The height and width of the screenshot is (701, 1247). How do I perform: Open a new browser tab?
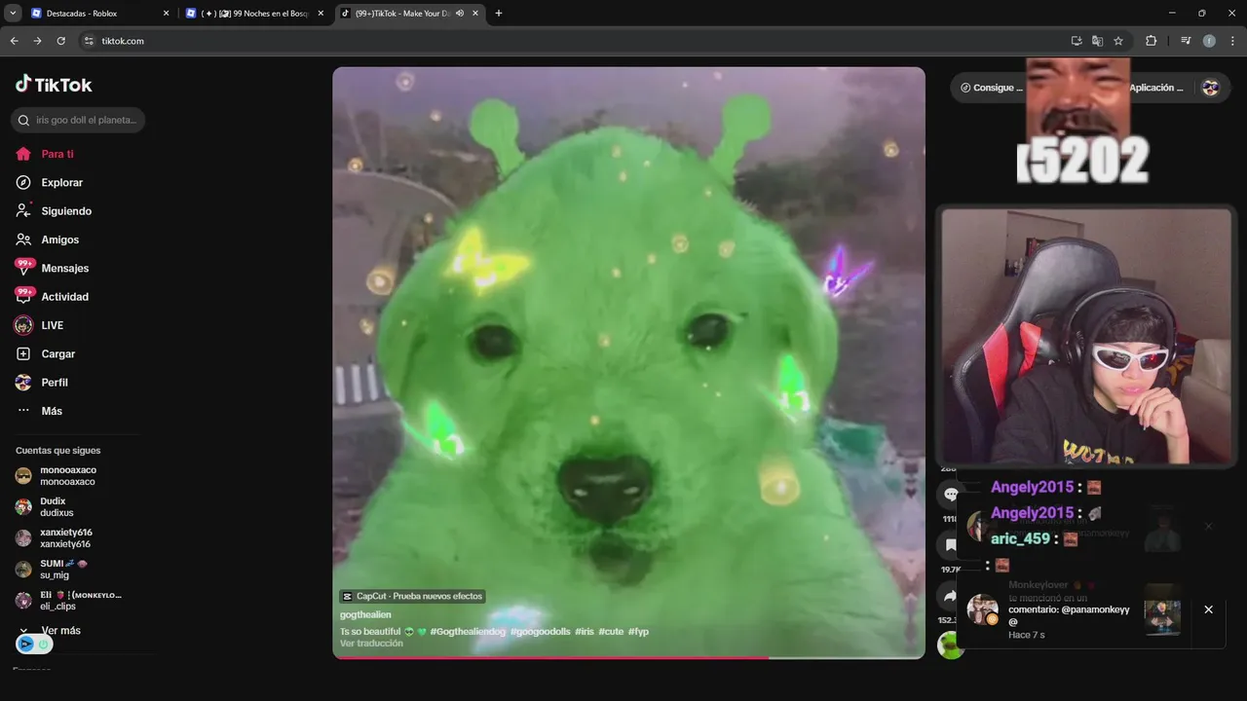(x=499, y=14)
